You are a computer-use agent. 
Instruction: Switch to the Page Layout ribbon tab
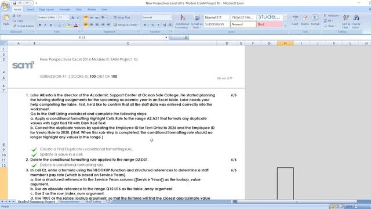(x=46, y=9)
